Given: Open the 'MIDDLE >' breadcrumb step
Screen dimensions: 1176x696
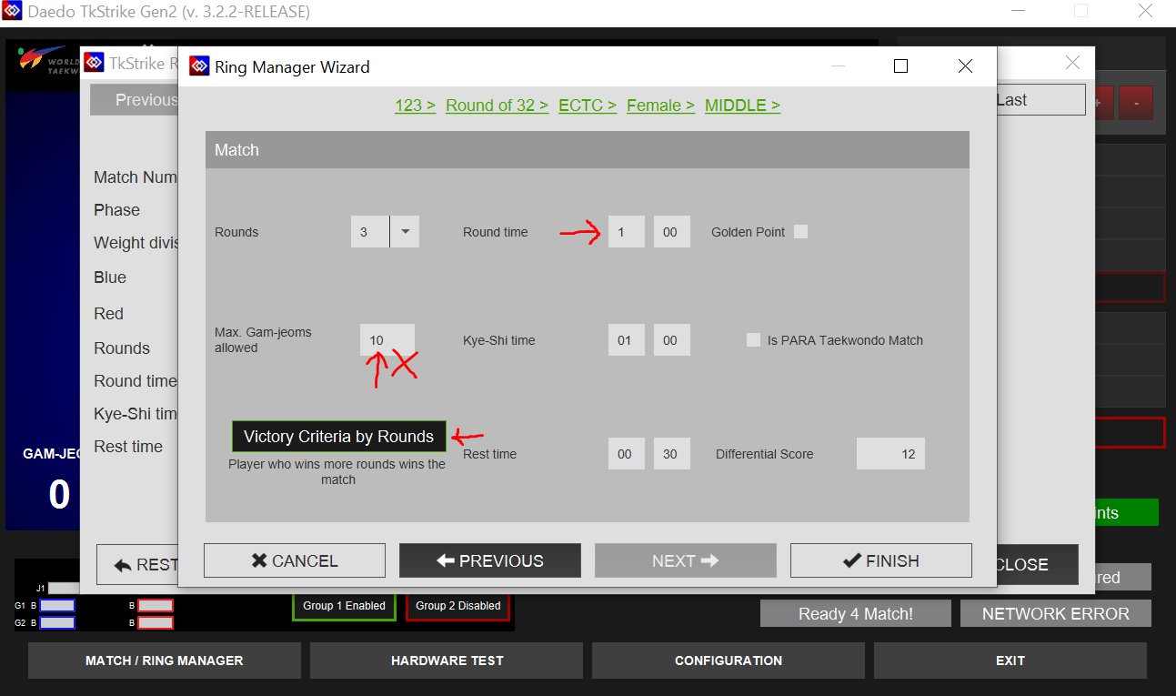Looking at the screenshot, I should click(x=742, y=106).
